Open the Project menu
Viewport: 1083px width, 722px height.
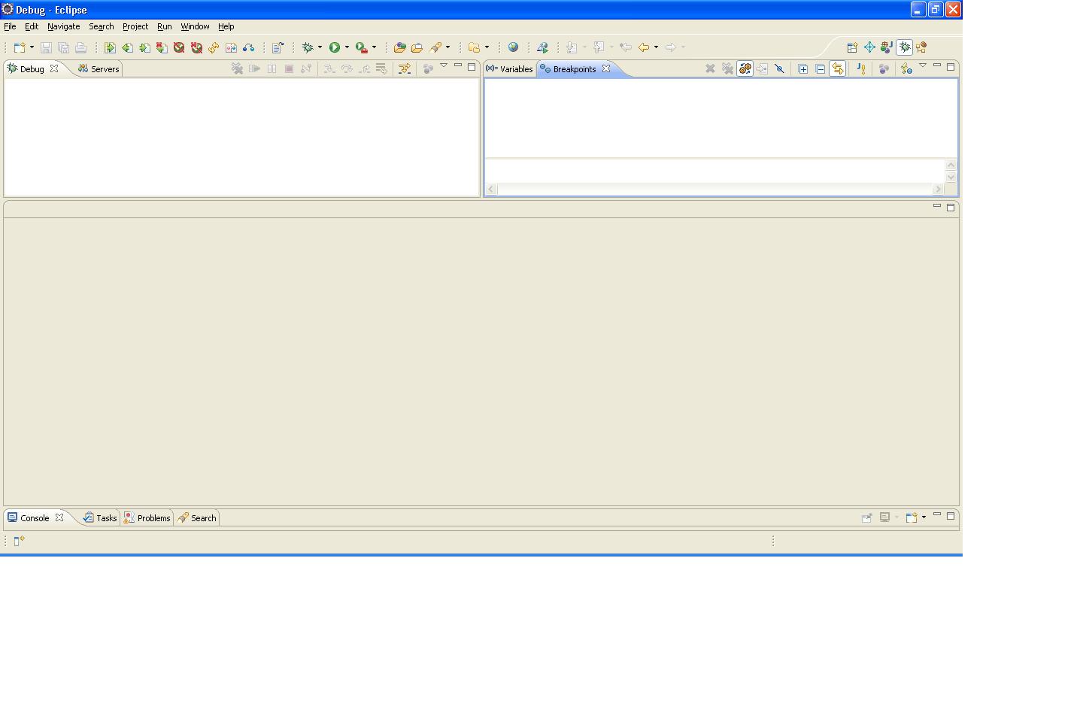coord(135,26)
